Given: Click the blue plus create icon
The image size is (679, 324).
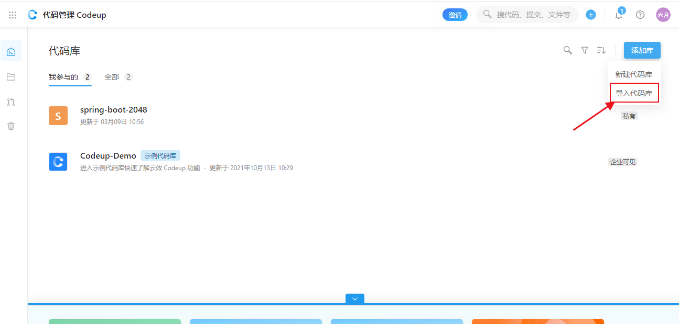Looking at the screenshot, I should 591,15.
